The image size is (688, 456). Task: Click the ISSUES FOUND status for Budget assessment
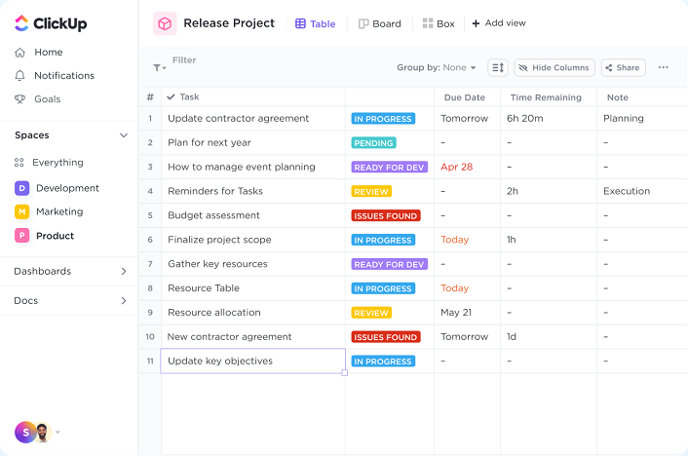coord(386,215)
